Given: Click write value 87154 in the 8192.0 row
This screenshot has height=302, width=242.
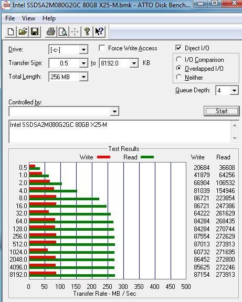Looking at the screenshot, I should (x=202, y=275).
